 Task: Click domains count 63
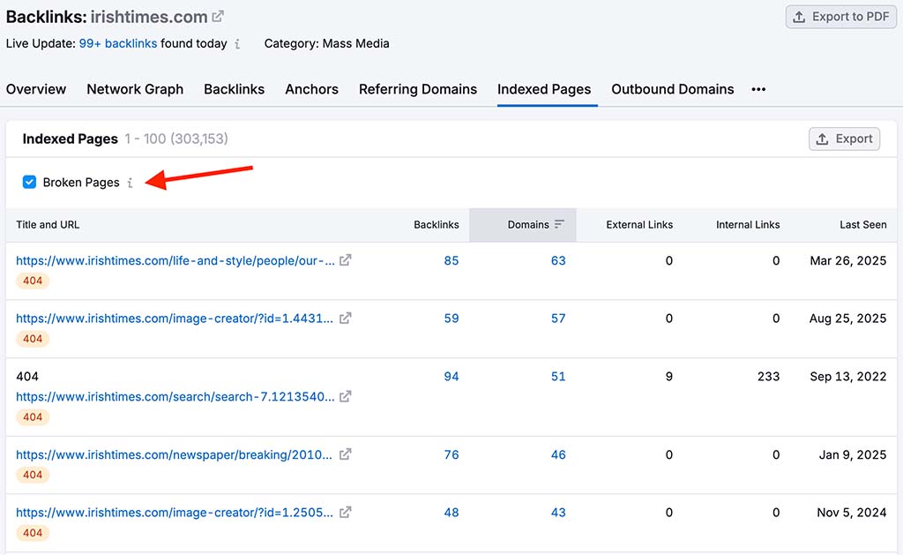558,260
